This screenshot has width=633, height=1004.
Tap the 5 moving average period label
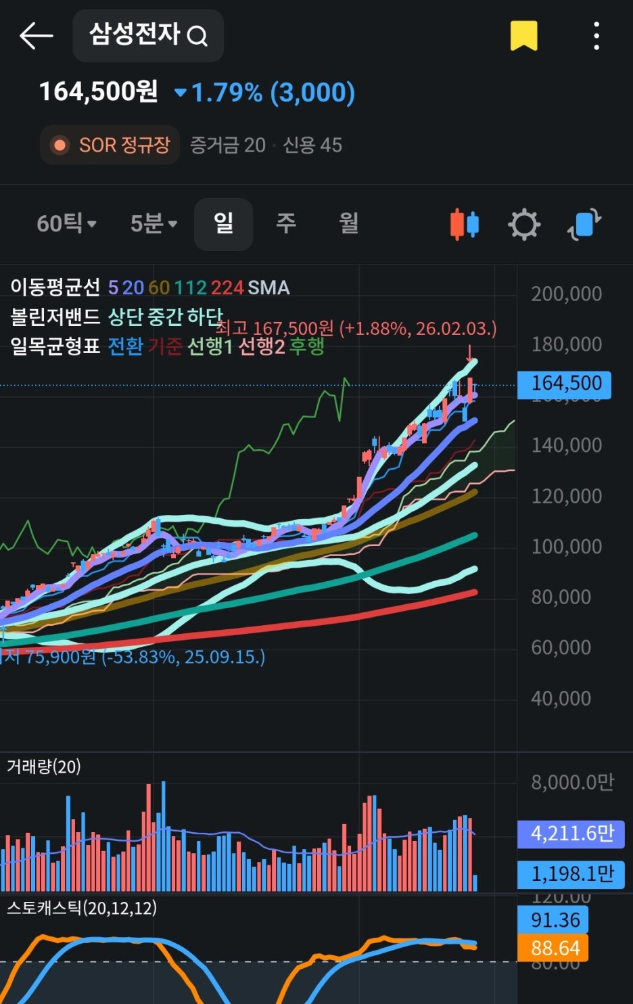pyautogui.click(x=113, y=288)
